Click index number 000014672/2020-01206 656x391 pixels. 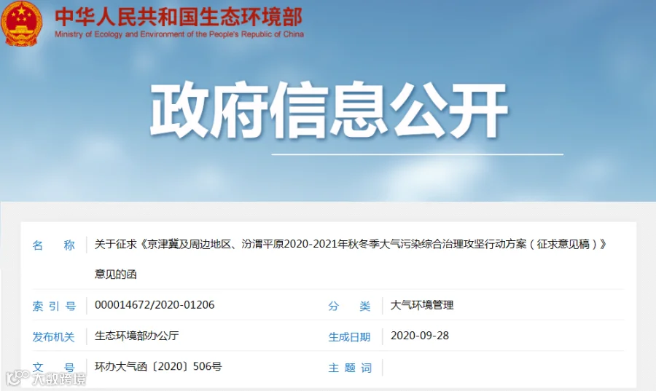click(155, 305)
